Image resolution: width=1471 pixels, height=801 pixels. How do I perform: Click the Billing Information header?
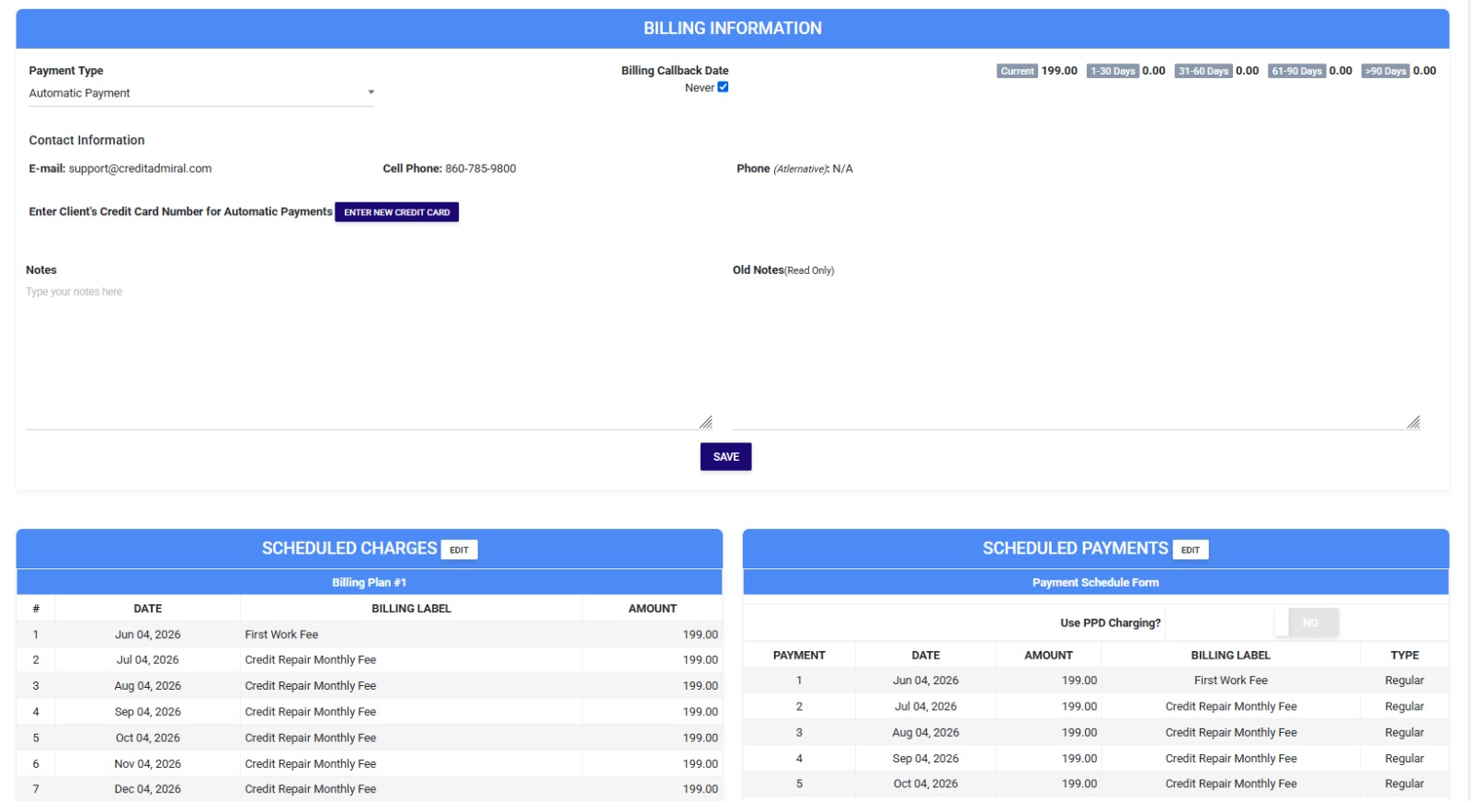click(x=733, y=29)
